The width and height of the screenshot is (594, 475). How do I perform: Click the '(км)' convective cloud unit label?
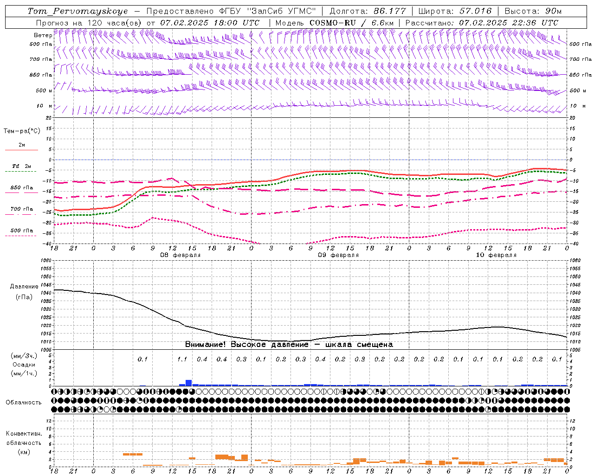pyautogui.click(x=24, y=452)
